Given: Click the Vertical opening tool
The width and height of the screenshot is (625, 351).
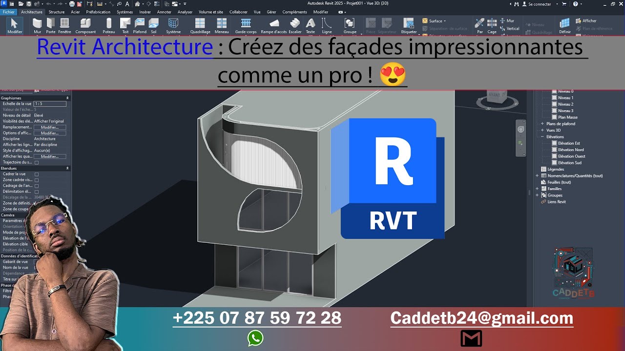Looking at the screenshot, I should coord(509,28).
